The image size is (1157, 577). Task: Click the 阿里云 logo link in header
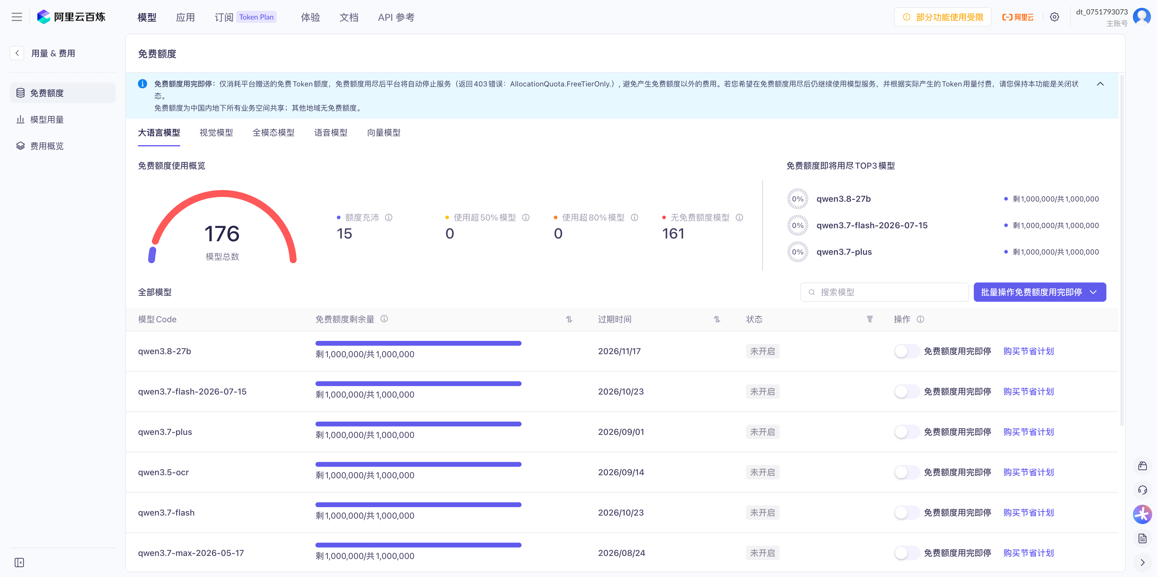tap(1018, 17)
